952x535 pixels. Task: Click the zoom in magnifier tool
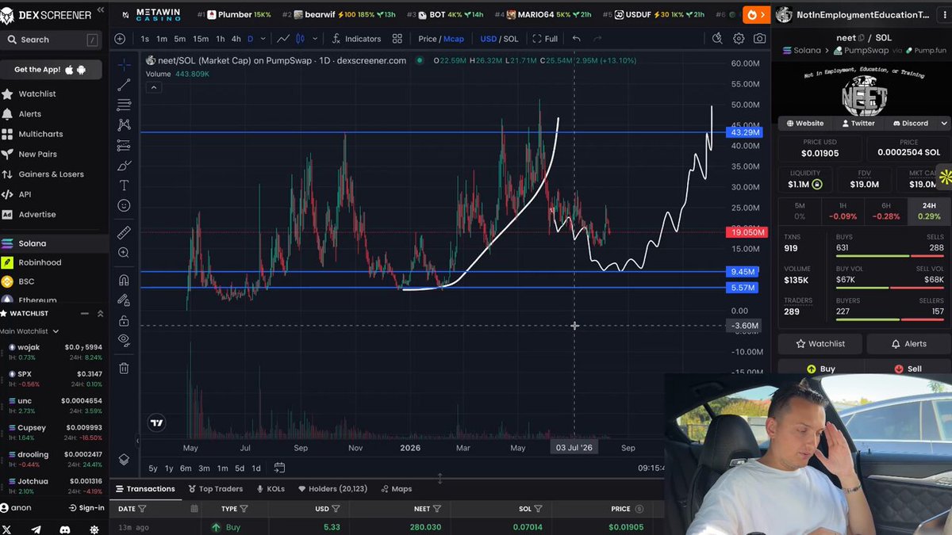(124, 253)
